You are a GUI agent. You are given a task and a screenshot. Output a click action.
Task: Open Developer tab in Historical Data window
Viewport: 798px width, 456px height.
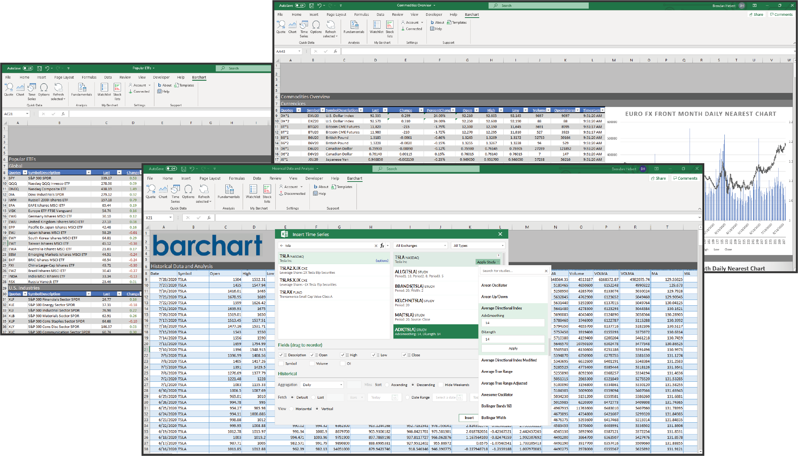pyautogui.click(x=314, y=178)
